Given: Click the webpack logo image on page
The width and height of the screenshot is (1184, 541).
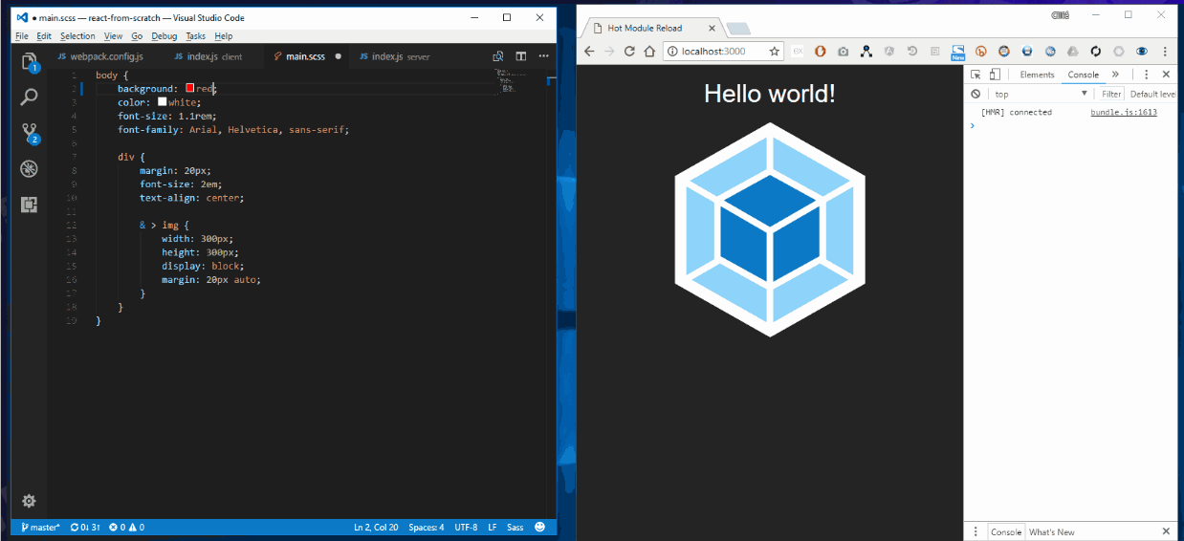Looking at the screenshot, I should (770, 229).
